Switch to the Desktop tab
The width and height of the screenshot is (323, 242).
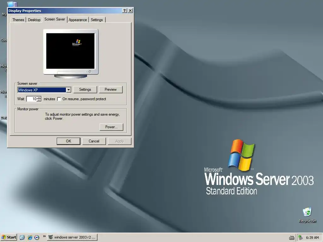click(x=34, y=20)
